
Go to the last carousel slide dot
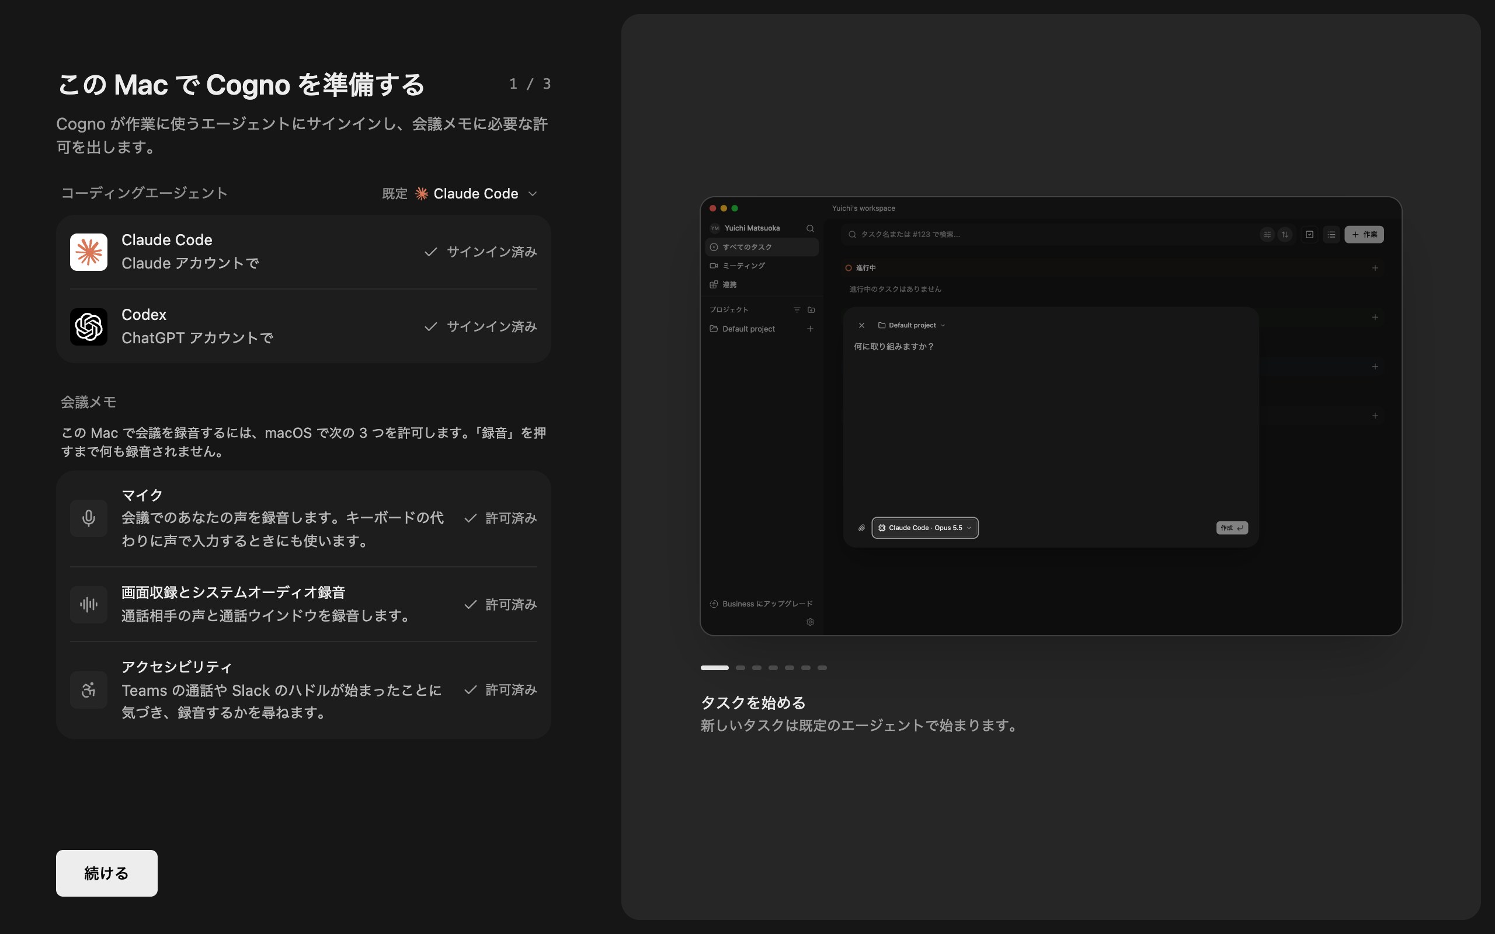click(x=822, y=668)
